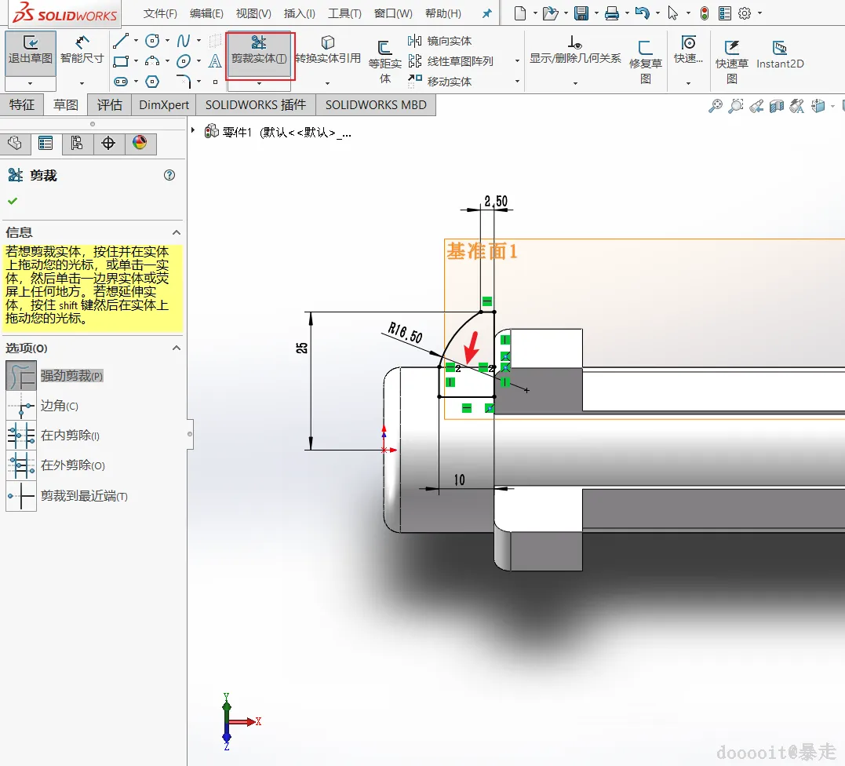Select Corner (边角) trim option
845x766 pixels.
point(42,406)
